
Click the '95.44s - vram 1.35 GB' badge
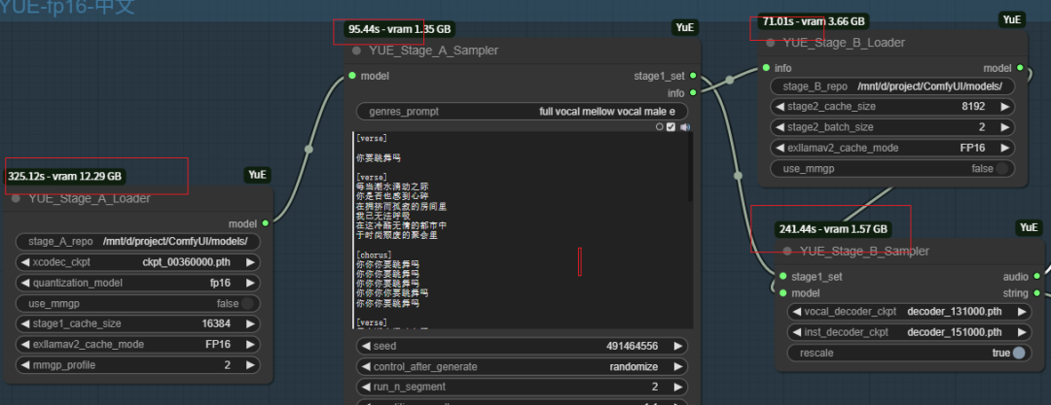(400, 29)
